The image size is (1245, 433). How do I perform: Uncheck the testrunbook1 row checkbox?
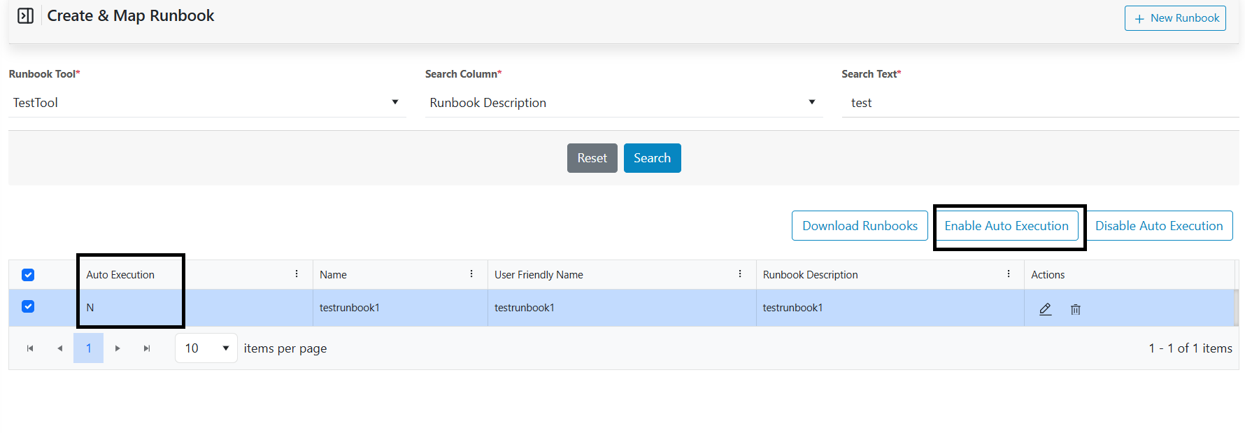coord(28,306)
